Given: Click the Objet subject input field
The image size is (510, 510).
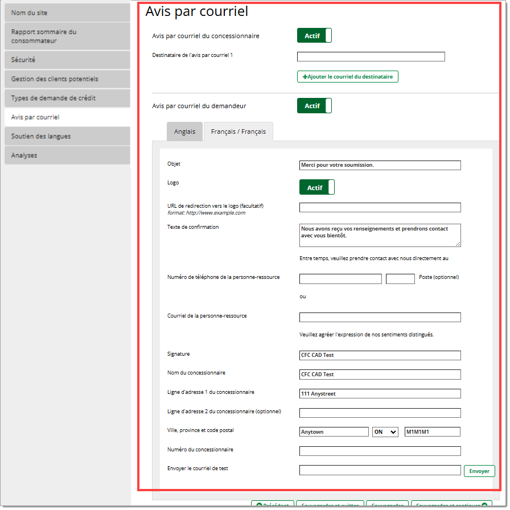Looking at the screenshot, I should click(380, 165).
